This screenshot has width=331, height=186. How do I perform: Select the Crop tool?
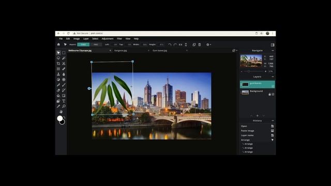point(58,64)
